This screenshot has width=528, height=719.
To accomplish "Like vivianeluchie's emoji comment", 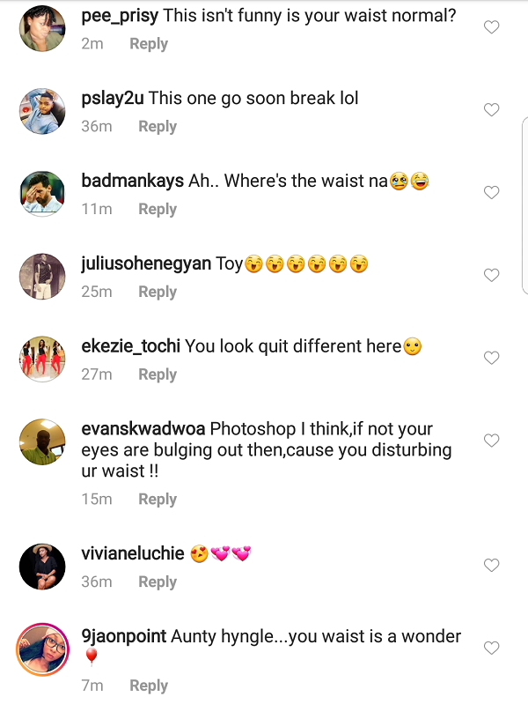I will tap(491, 567).
